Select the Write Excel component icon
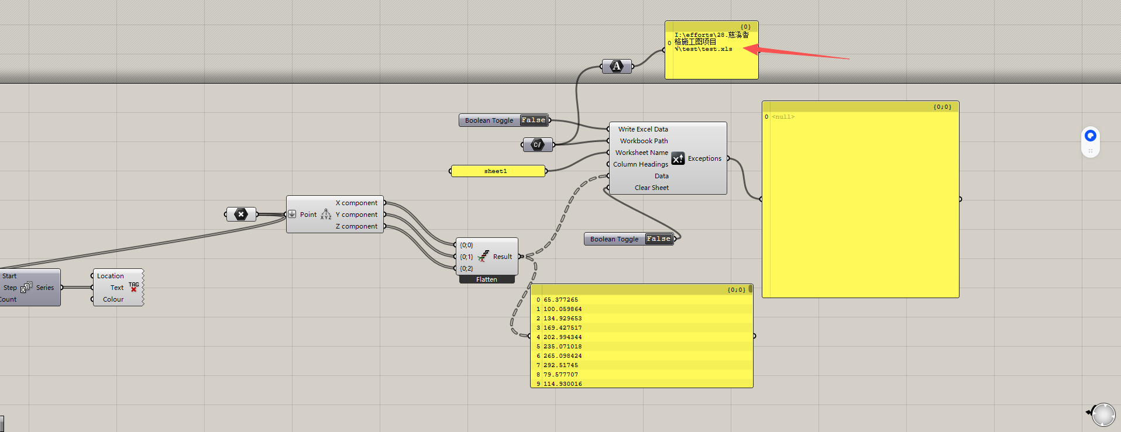 678,158
